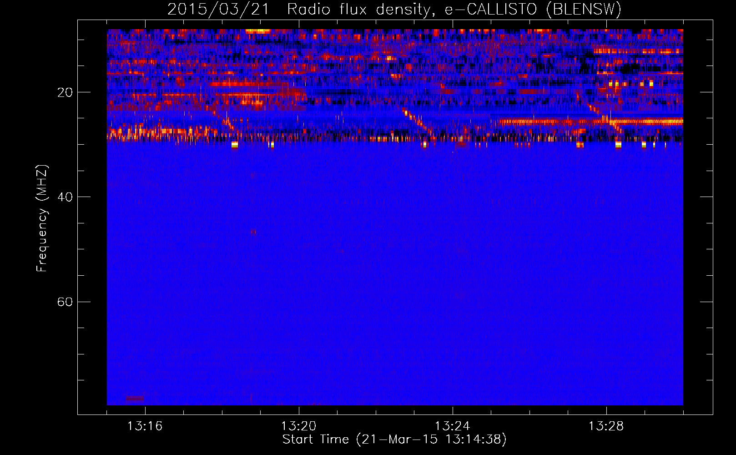Click the '20' frequency tick label
The height and width of the screenshot is (455, 736).
tap(65, 92)
